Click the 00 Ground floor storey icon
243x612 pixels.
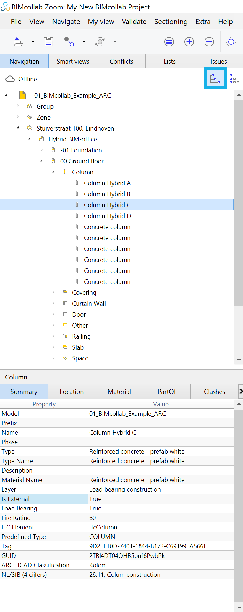[x=53, y=161]
